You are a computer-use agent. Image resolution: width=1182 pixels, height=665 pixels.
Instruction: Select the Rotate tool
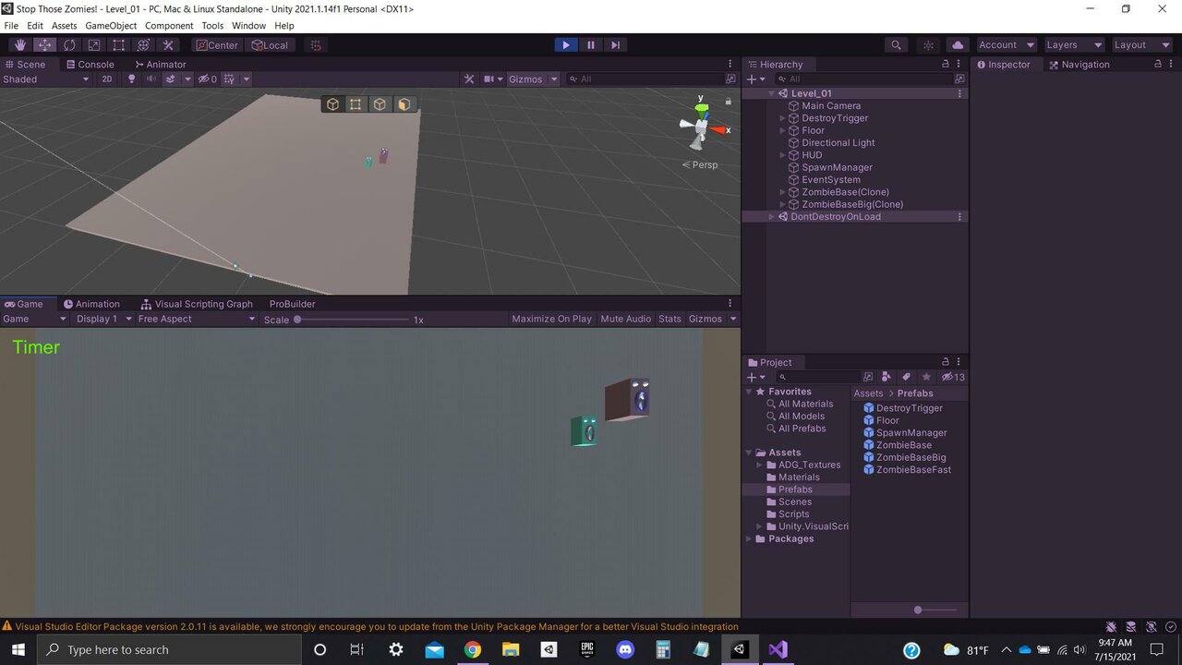(69, 44)
